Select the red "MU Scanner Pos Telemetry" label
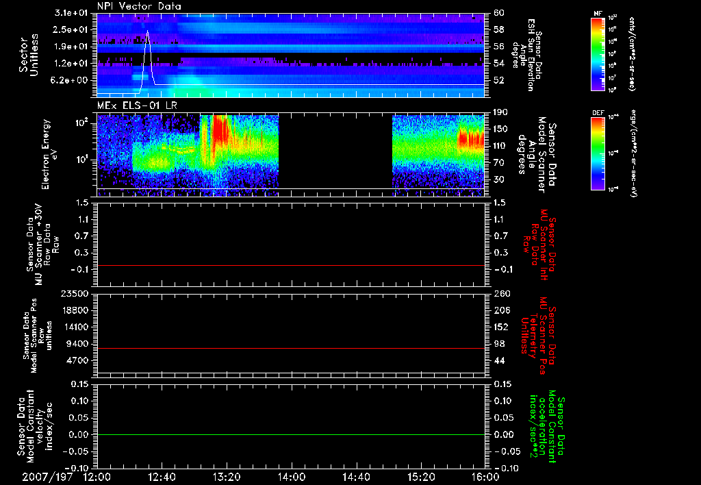Image resolution: width=701 pixels, height=485 pixels. pos(538,337)
